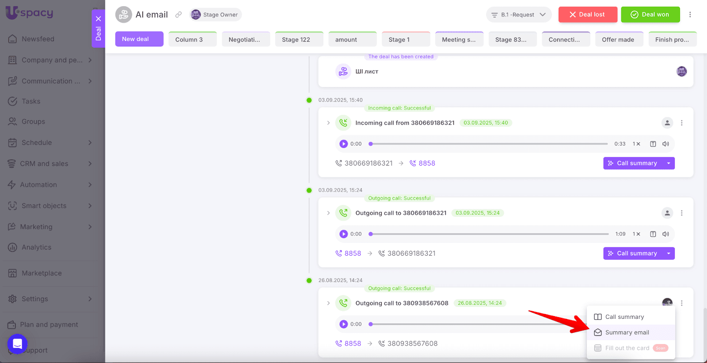Open dropdown arrow beside incoming call's Call summary
This screenshot has height=363, width=707.
(669, 163)
